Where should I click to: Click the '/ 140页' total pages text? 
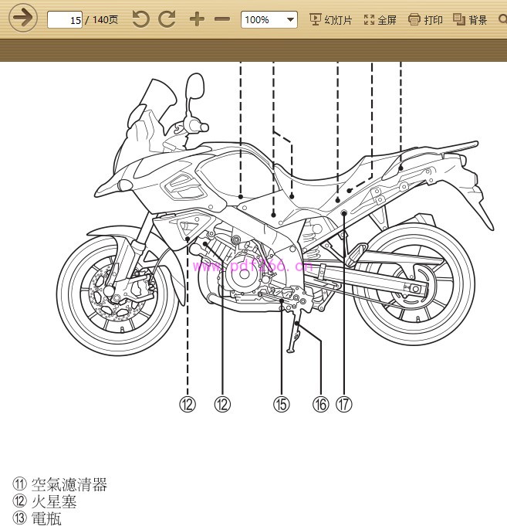tap(101, 20)
